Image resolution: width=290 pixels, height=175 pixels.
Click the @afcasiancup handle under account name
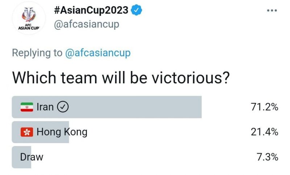86,24
